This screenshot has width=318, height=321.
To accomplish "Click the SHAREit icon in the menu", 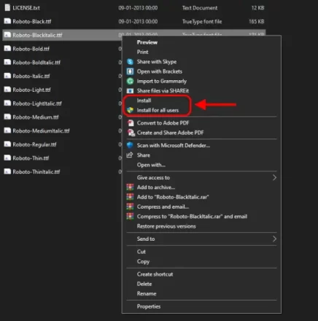I will click(130, 91).
